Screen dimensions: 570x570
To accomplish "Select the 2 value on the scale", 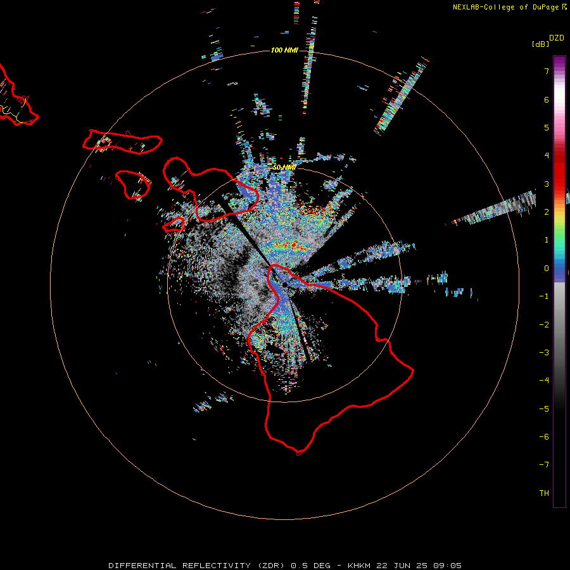I will [x=547, y=212].
